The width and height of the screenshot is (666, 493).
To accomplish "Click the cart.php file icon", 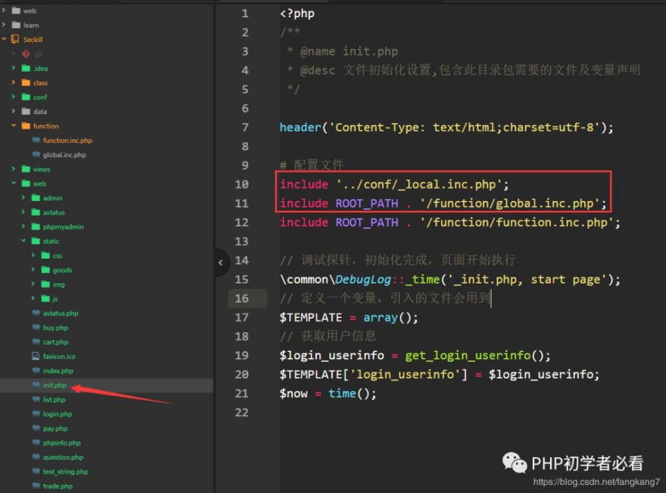I will coord(36,342).
